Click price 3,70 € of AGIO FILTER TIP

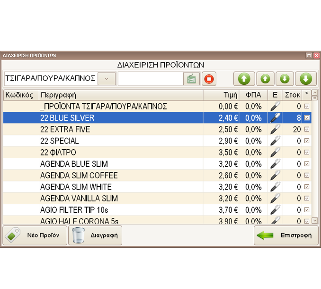(228, 210)
